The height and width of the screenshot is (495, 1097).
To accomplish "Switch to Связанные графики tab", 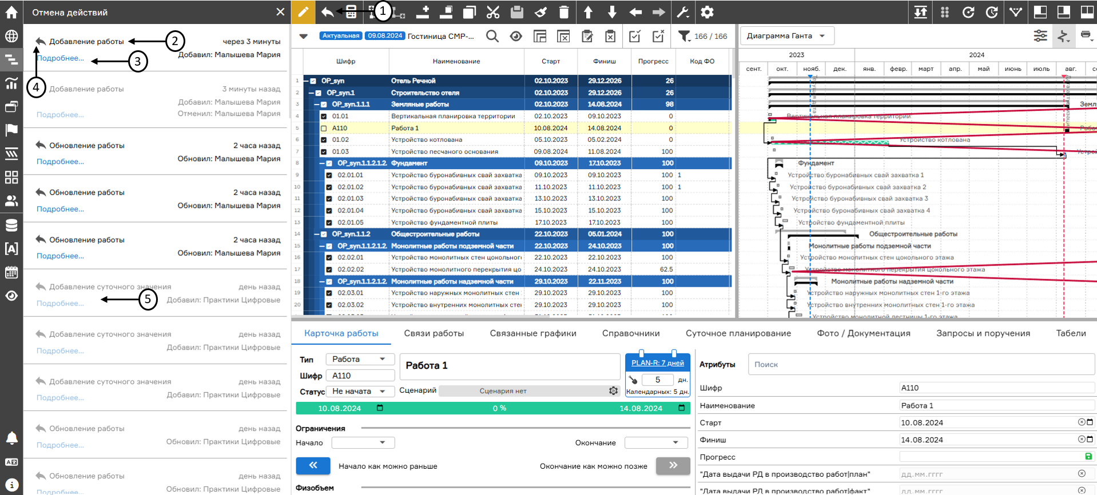I will click(533, 333).
